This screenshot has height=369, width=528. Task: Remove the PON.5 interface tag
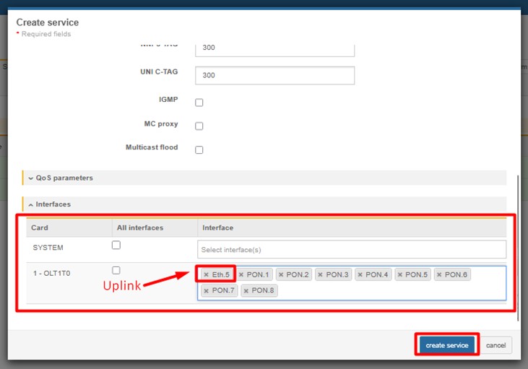pos(401,275)
